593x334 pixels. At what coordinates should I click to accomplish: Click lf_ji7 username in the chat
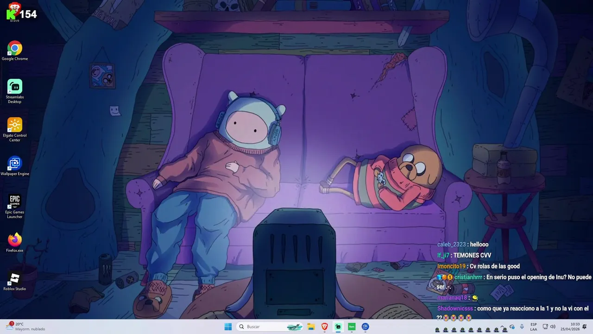click(x=443, y=255)
